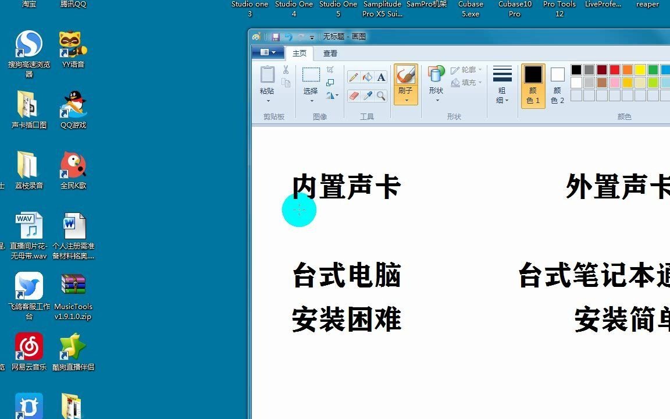Select the red color swatch in the palette
The height and width of the screenshot is (419, 670).
tap(614, 68)
